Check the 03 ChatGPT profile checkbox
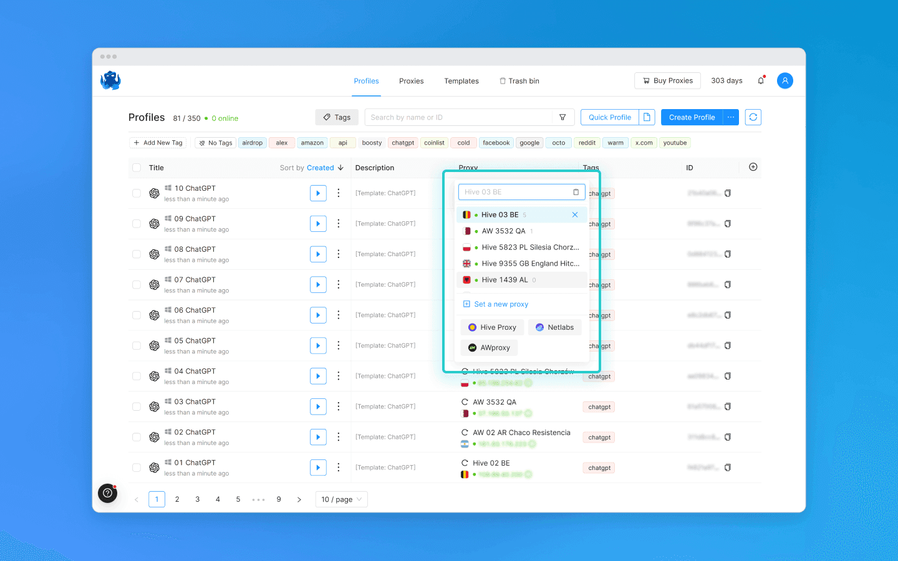This screenshot has height=561, width=898. [137, 406]
